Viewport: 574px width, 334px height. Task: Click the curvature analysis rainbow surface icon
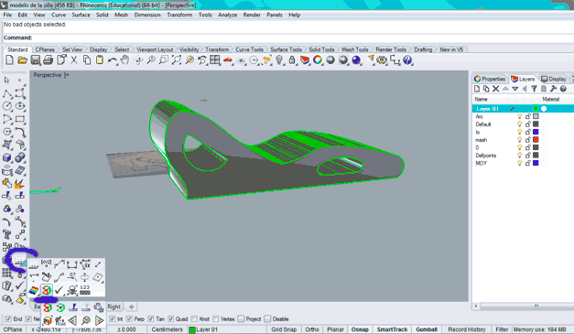(34, 290)
